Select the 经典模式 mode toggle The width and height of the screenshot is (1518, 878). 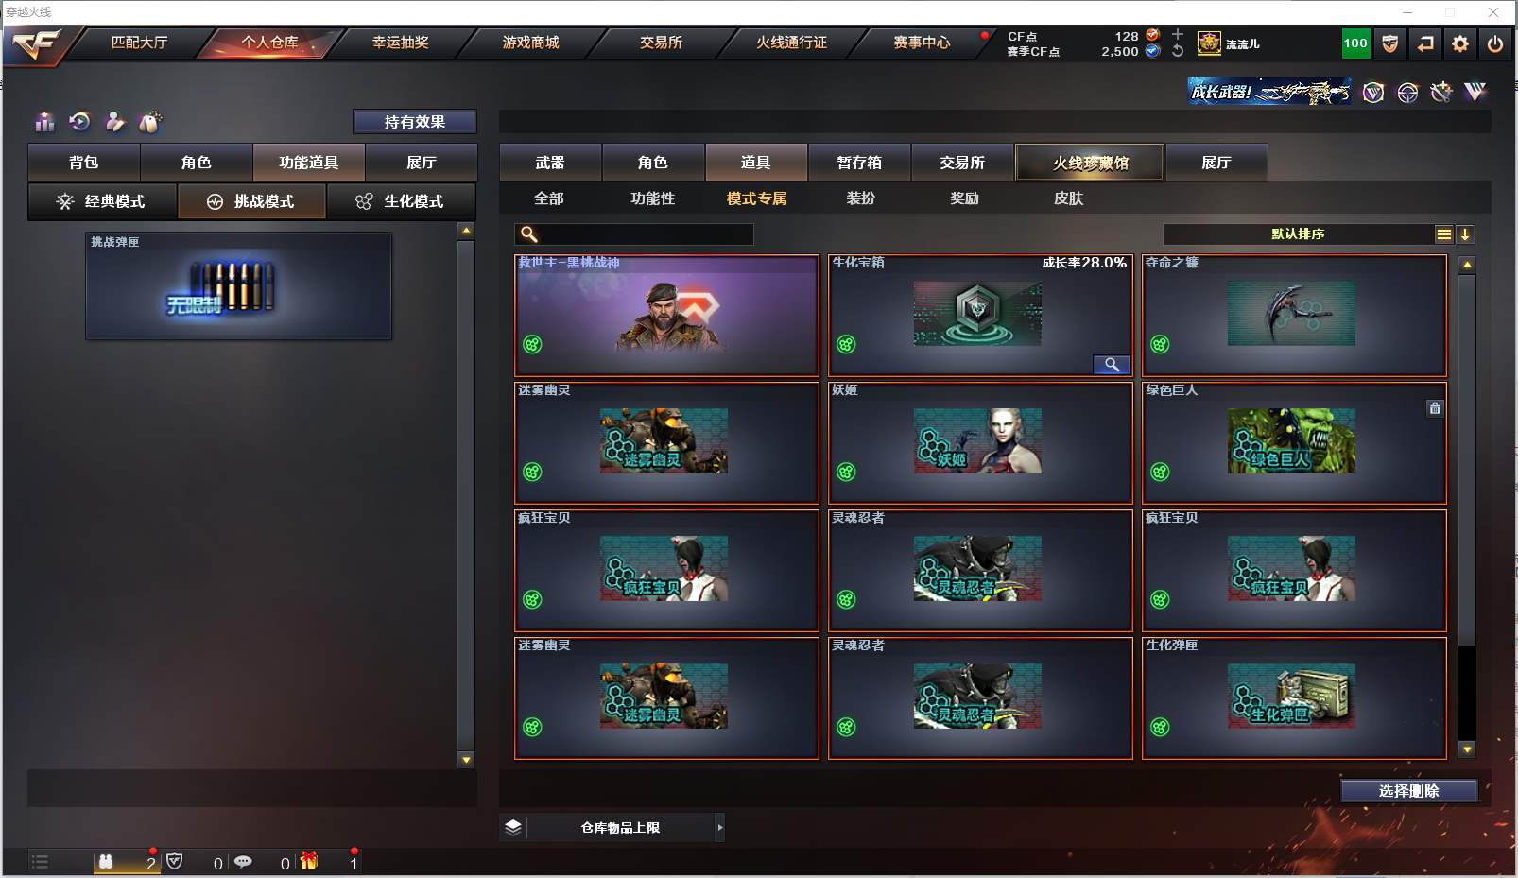(102, 201)
